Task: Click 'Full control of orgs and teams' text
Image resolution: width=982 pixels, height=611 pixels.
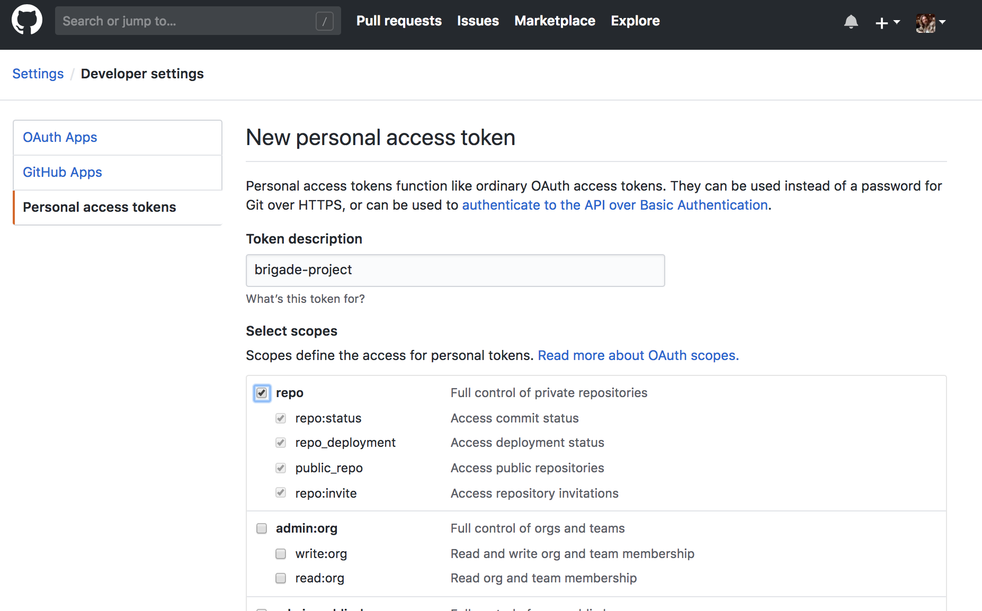Action: tap(538, 528)
